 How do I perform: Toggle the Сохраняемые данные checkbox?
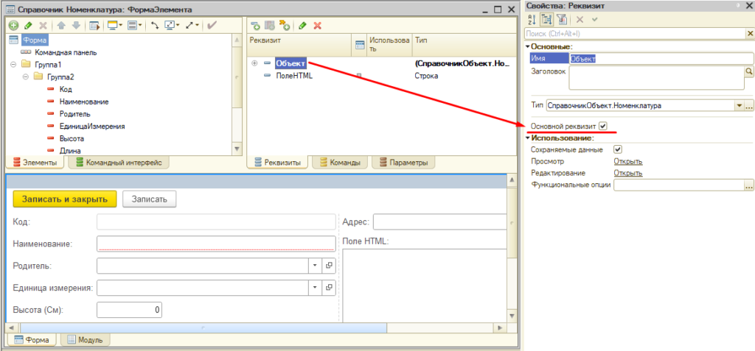click(x=618, y=149)
